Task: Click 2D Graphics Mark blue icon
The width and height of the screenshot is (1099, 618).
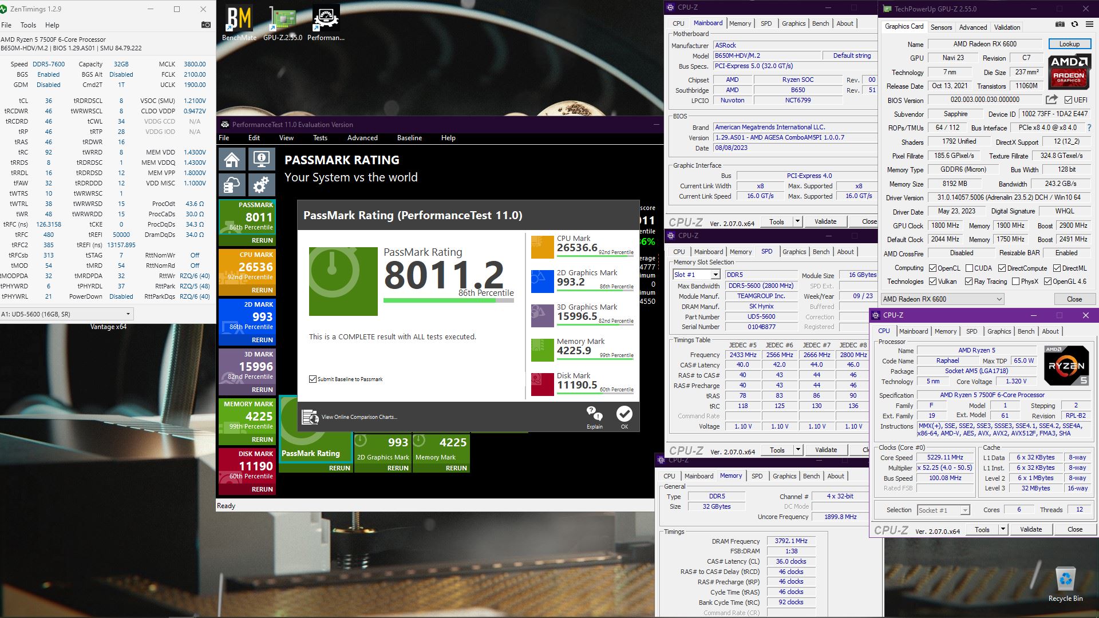Action: (x=542, y=282)
